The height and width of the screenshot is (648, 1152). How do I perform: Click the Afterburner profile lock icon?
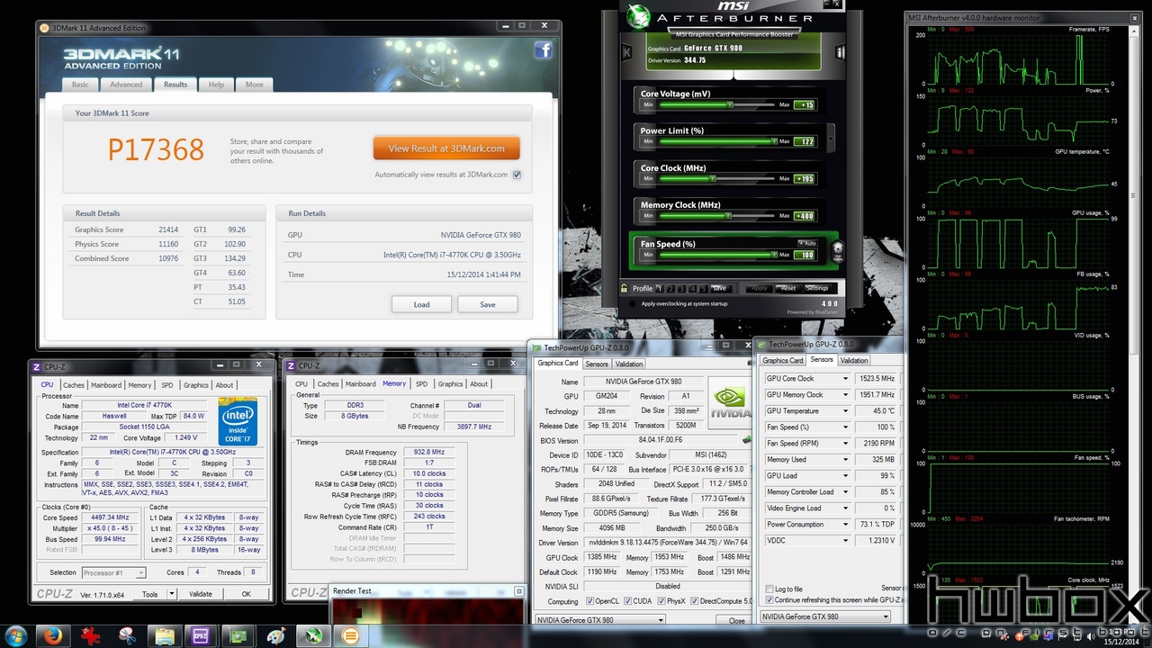(x=625, y=288)
